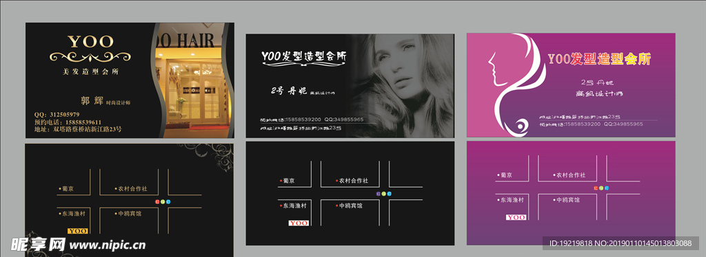
Task: Click the gold YOO logo text
Action: coord(90,42)
